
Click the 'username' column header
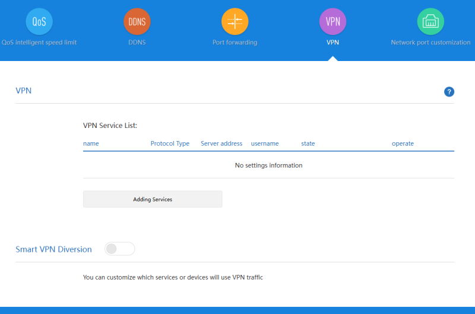(265, 143)
